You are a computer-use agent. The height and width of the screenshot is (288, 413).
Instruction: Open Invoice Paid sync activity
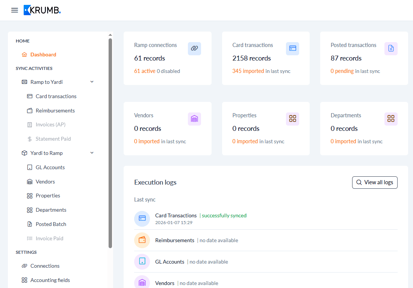pyautogui.click(x=48, y=238)
